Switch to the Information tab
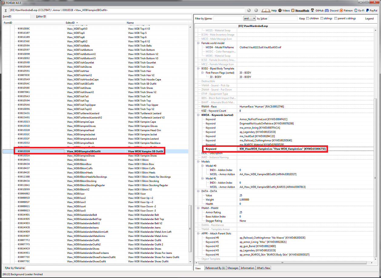The image size is (381, 278). (247, 268)
